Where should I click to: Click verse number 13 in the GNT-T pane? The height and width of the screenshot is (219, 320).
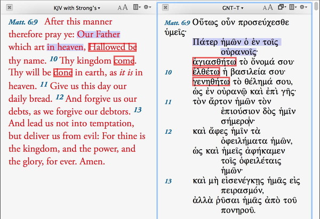pos(168,181)
